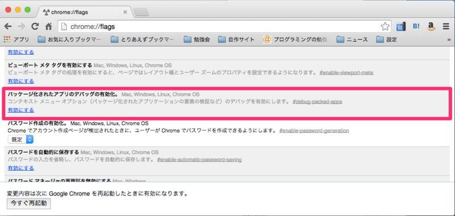Open a new tab with the tab button
The image size is (455, 216).
141,12
